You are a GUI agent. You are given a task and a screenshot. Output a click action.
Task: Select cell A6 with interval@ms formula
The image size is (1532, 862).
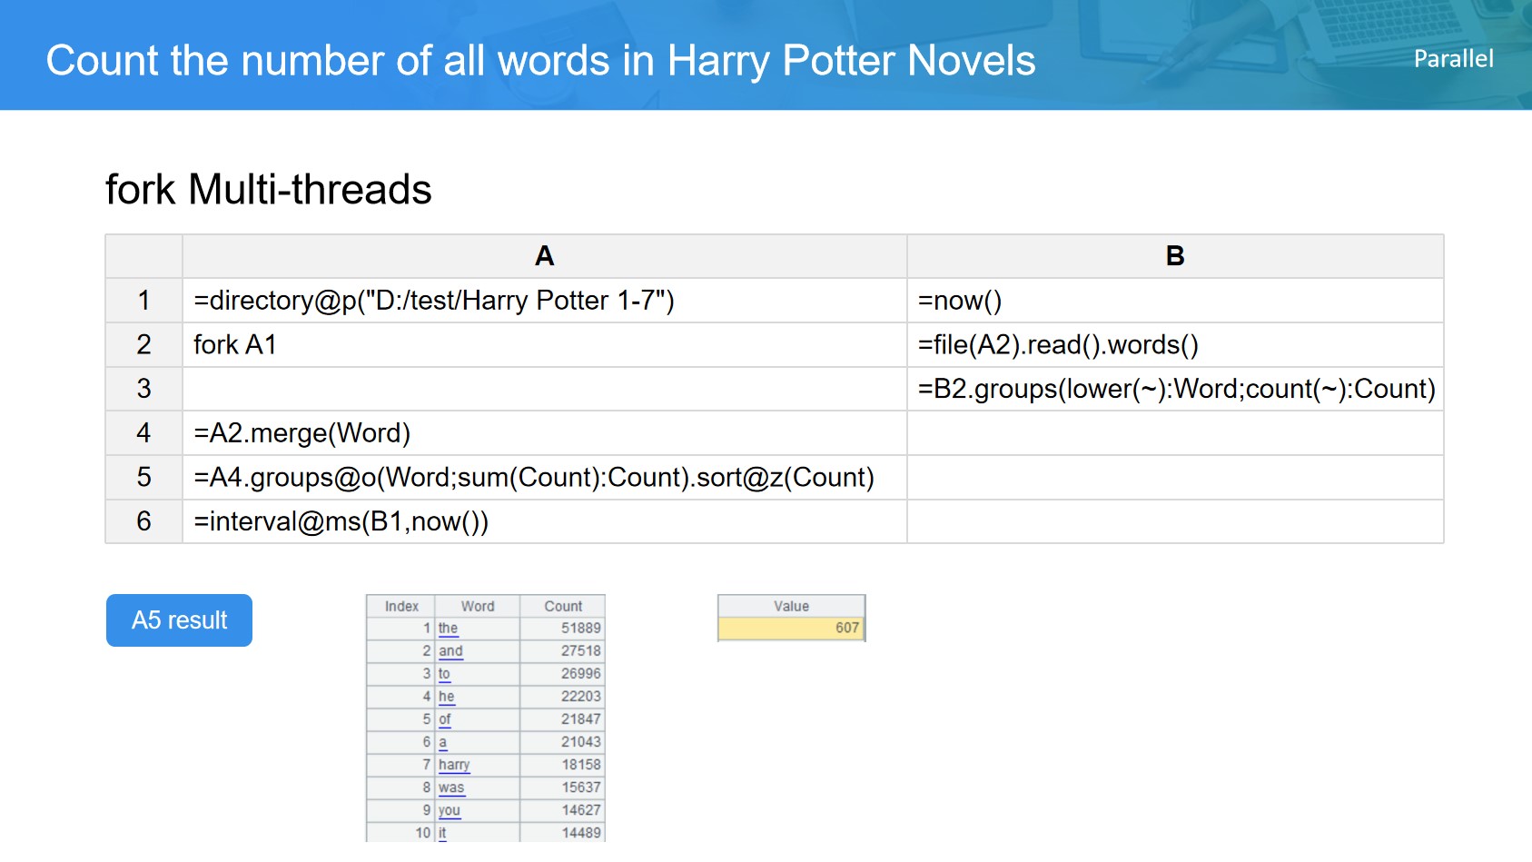(544, 522)
